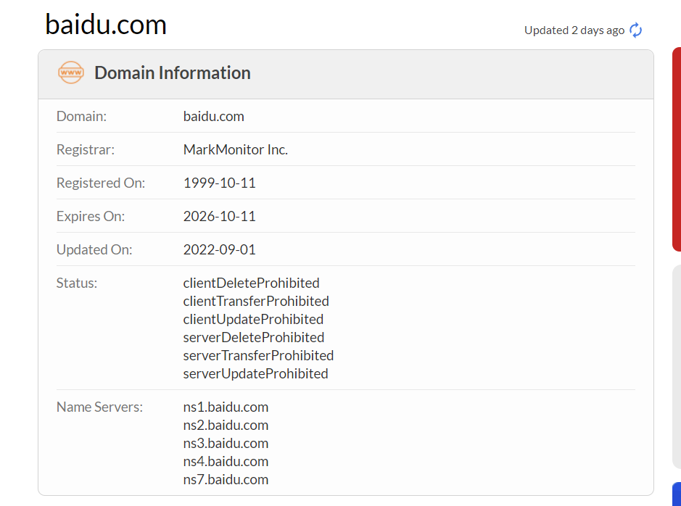Click the Domain Information heading
The height and width of the screenshot is (506, 681).
click(173, 72)
